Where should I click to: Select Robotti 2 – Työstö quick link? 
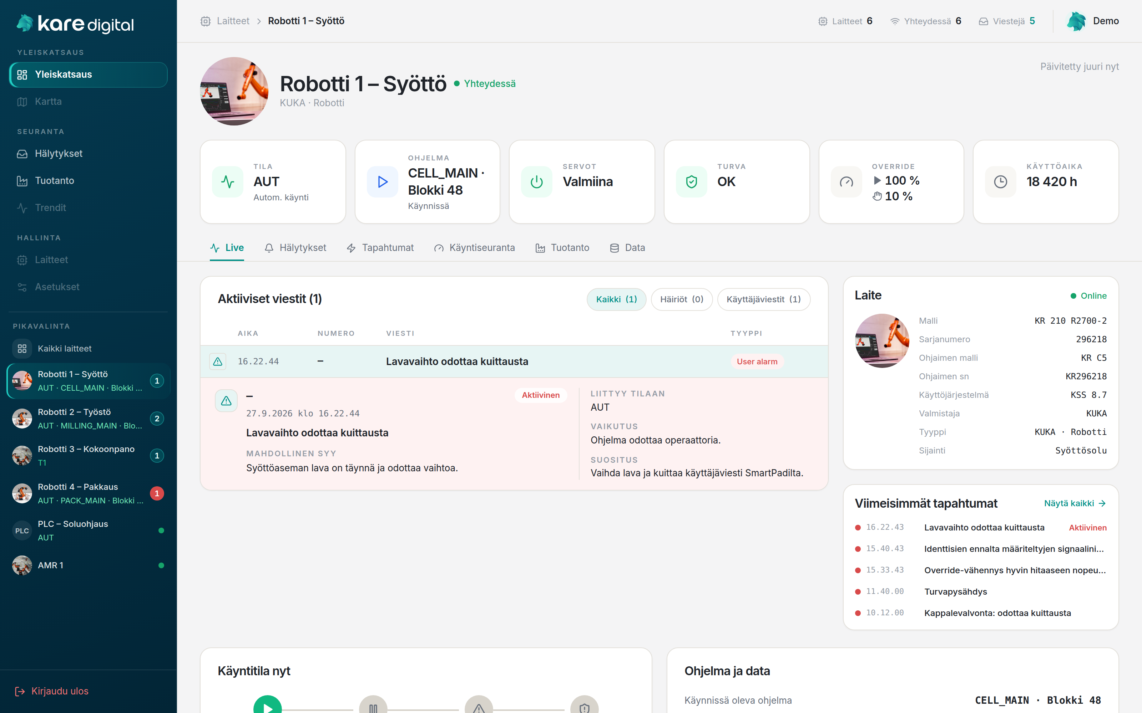coord(88,419)
